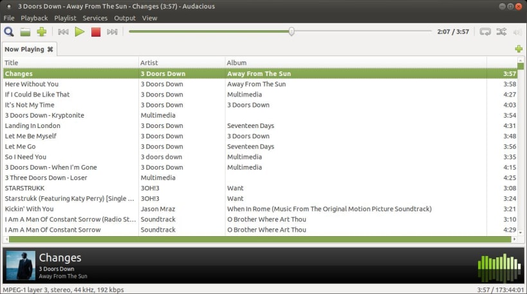Click the horizontal scrollbar right arrow
Screen dimensions: 527x294
point(514,239)
